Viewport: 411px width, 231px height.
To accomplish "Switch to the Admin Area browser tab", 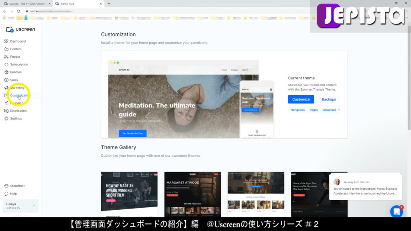I will click(78, 4).
